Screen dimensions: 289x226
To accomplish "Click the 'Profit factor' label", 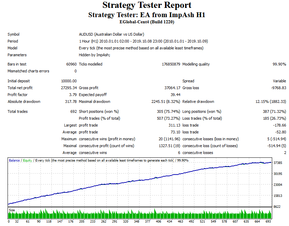I will (17, 95).
